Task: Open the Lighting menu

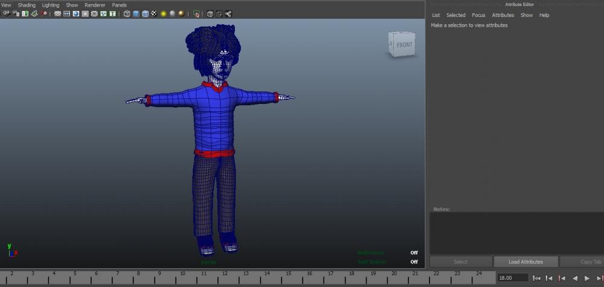Action: click(50, 5)
